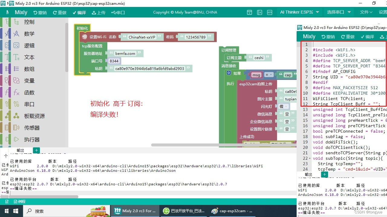This screenshot has height=217, width=387.
Task: Edit the 123456789 password field
Action: point(196,37)
